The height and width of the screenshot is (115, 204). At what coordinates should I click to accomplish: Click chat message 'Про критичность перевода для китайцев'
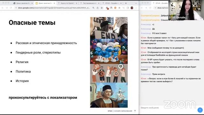tap(169, 68)
